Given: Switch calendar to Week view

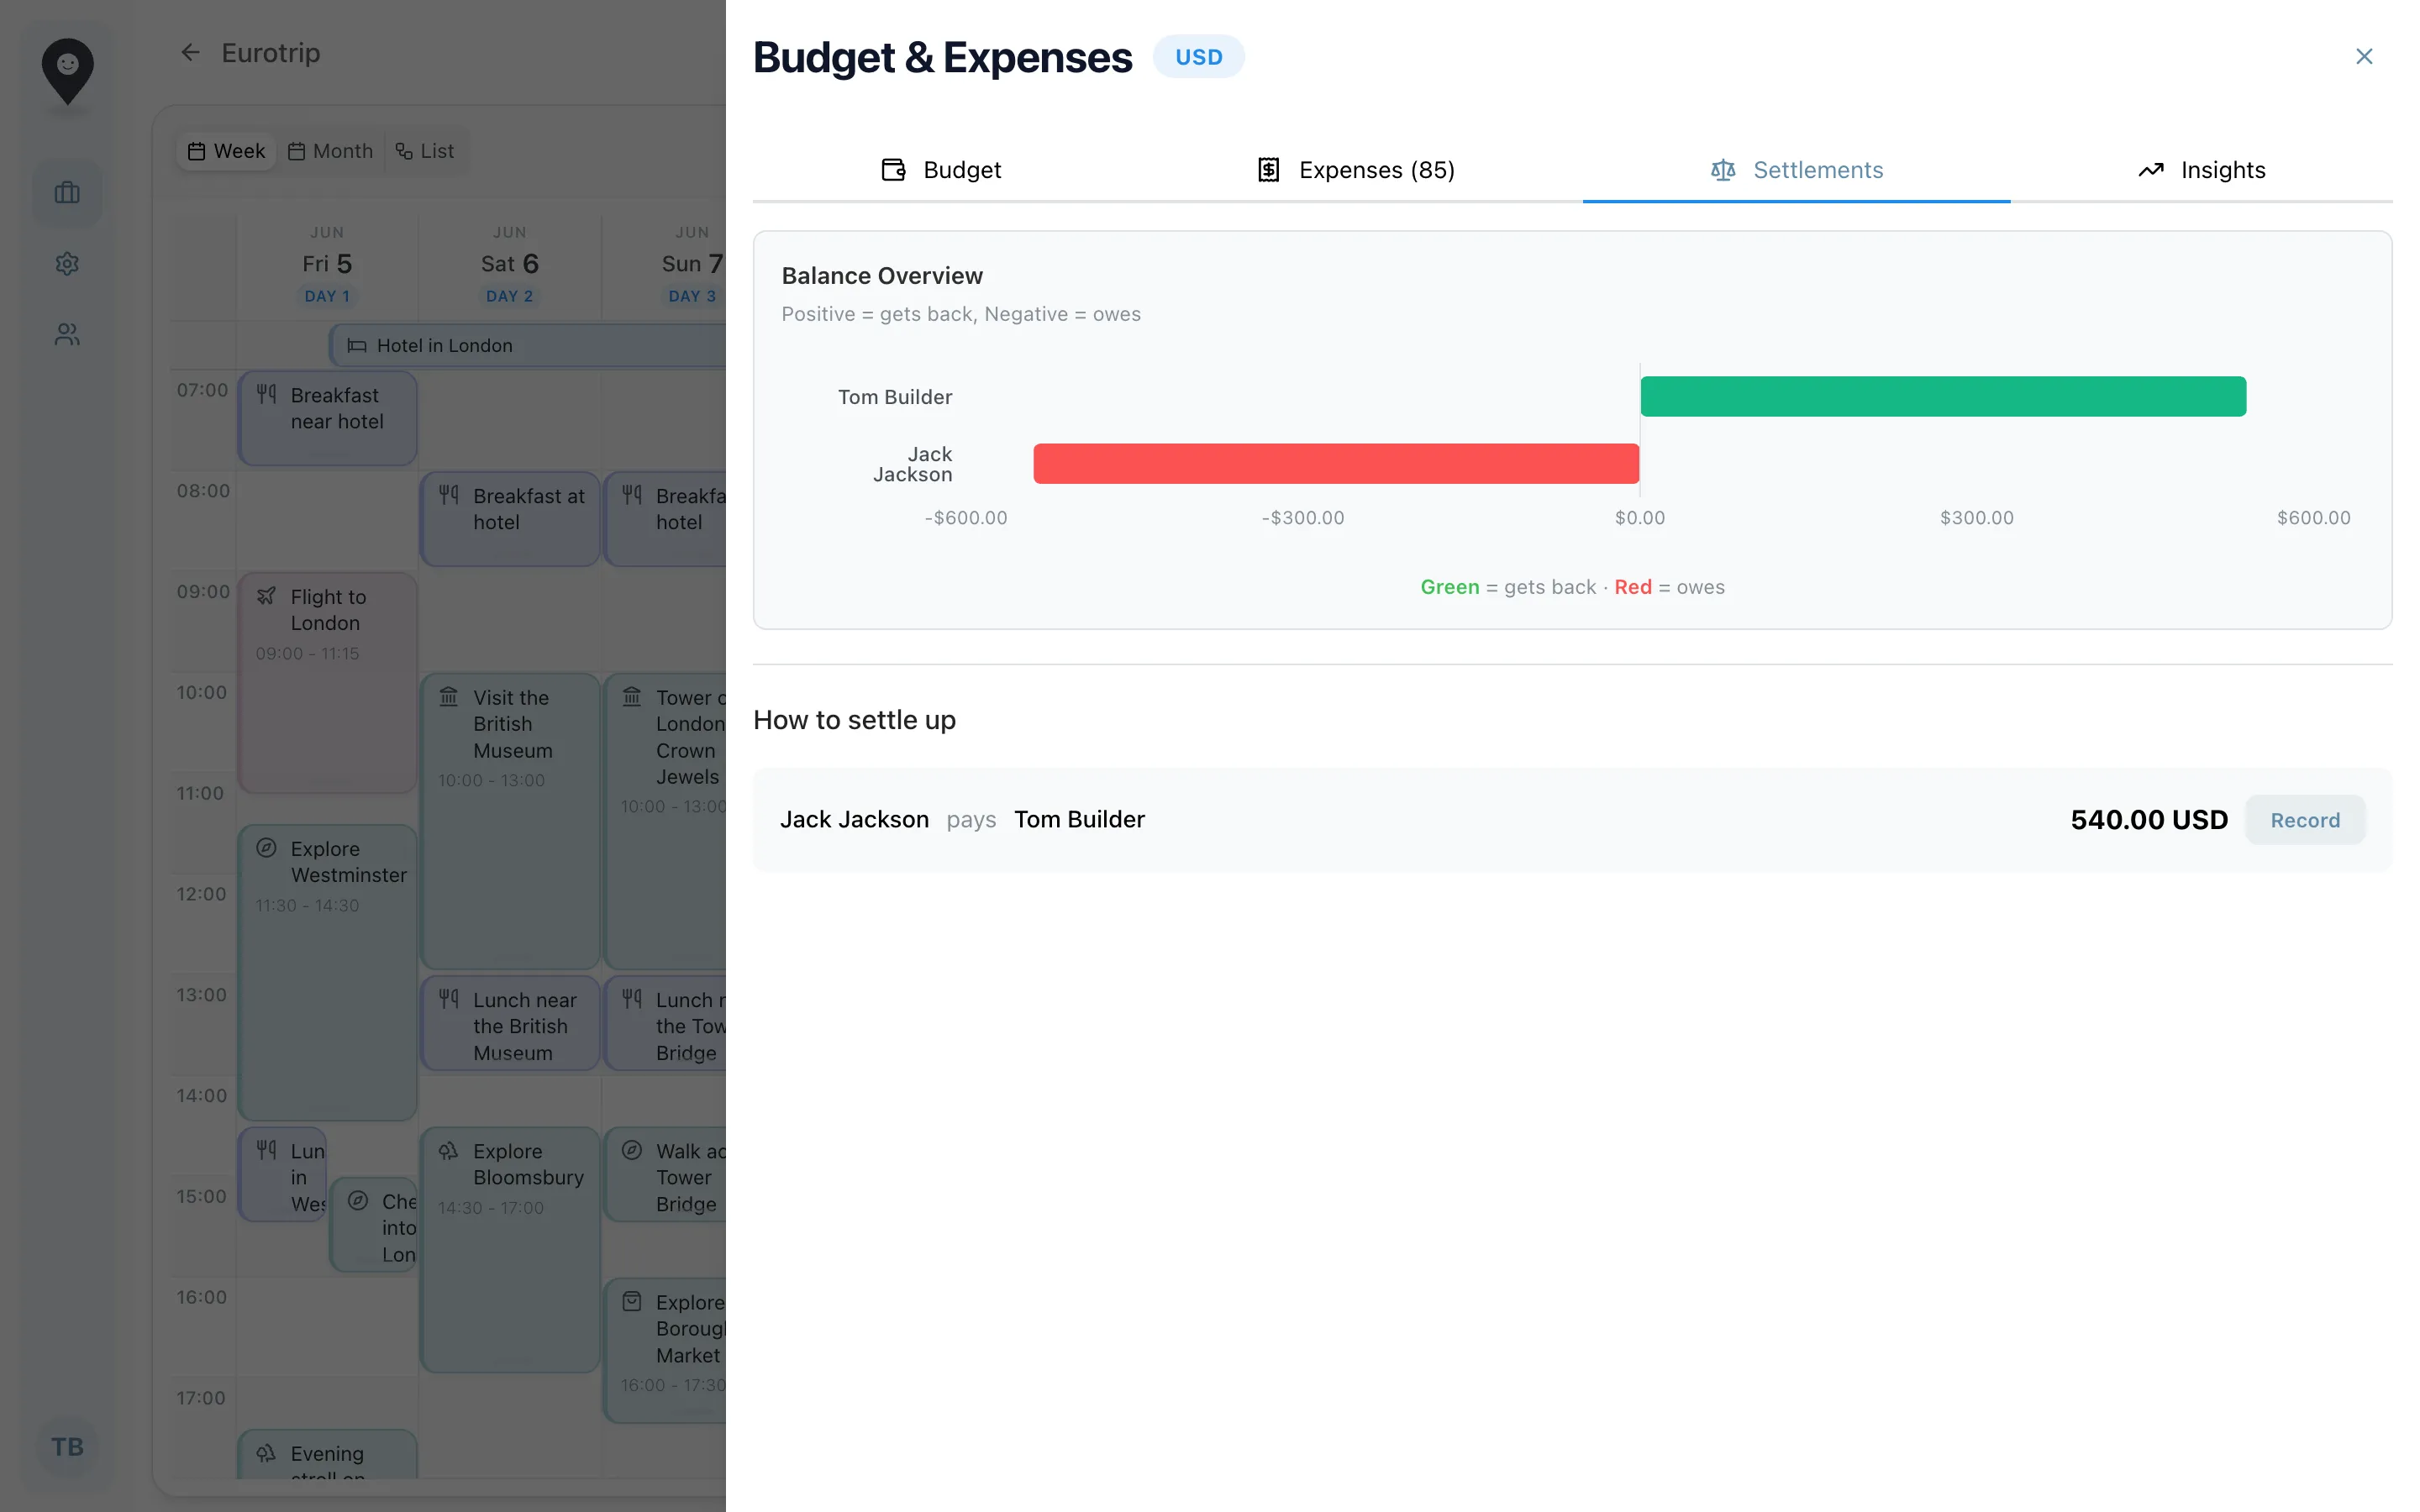Looking at the screenshot, I should click(227, 151).
